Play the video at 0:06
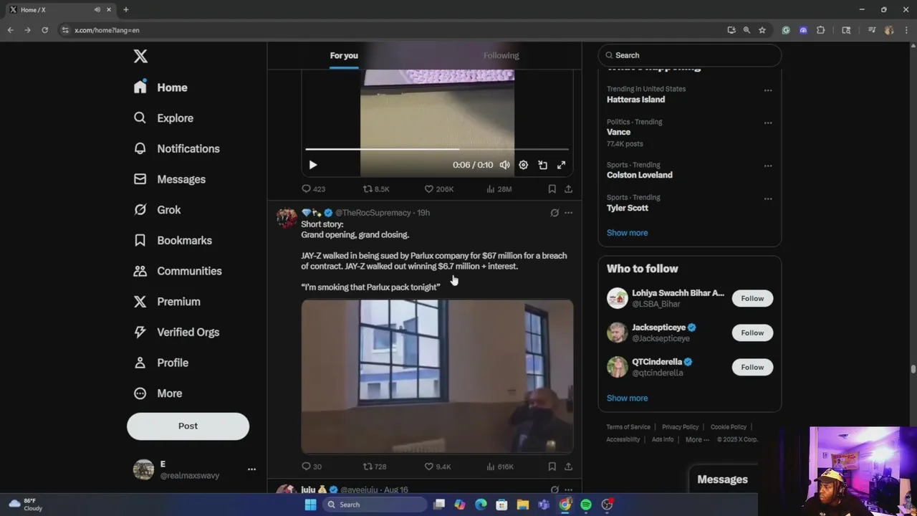Viewport: 917px width, 516px height. (x=313, y=165)
